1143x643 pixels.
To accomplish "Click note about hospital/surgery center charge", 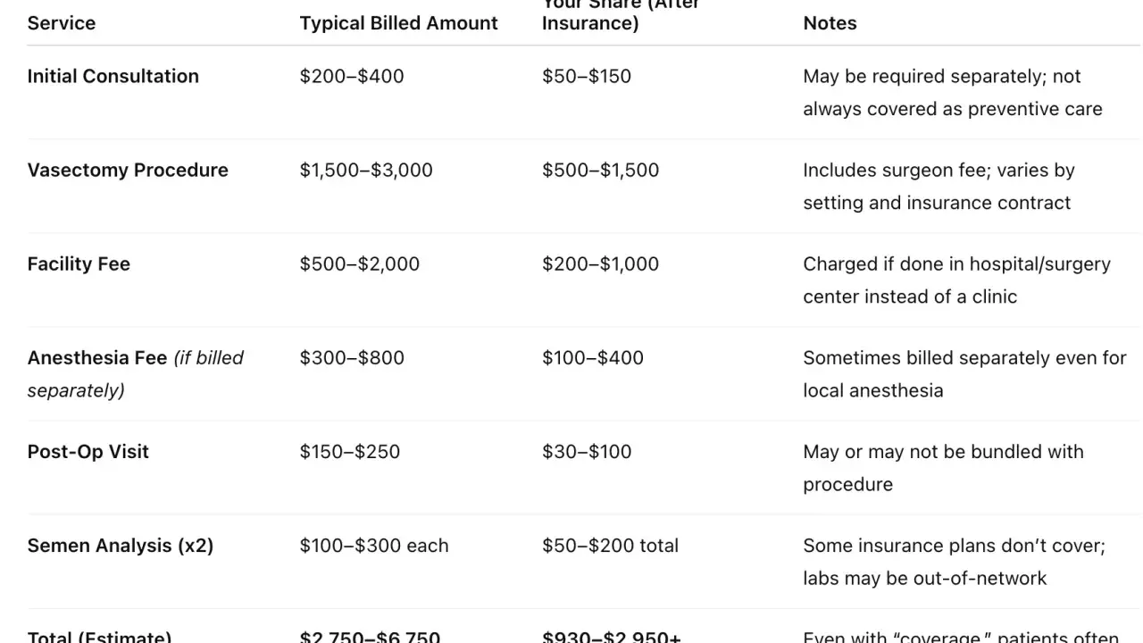I will click(x=957, y=280).
